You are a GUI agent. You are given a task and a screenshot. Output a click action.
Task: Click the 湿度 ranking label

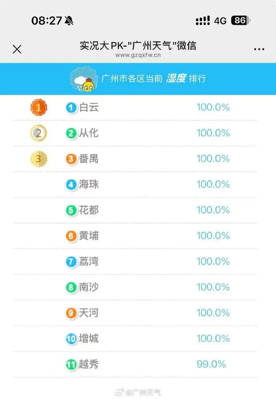coord(175,79)
